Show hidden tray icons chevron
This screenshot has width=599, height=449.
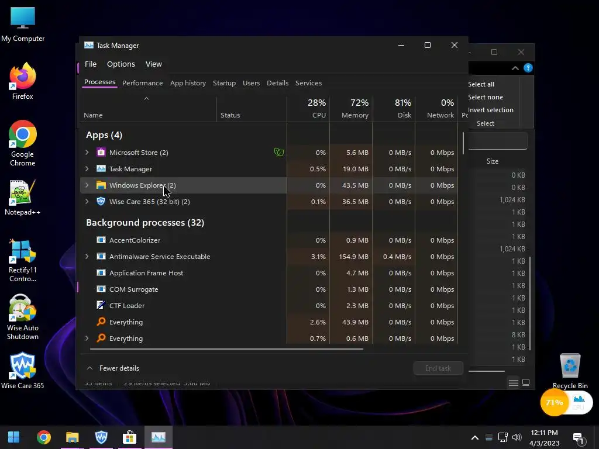[x=474, y=437]
